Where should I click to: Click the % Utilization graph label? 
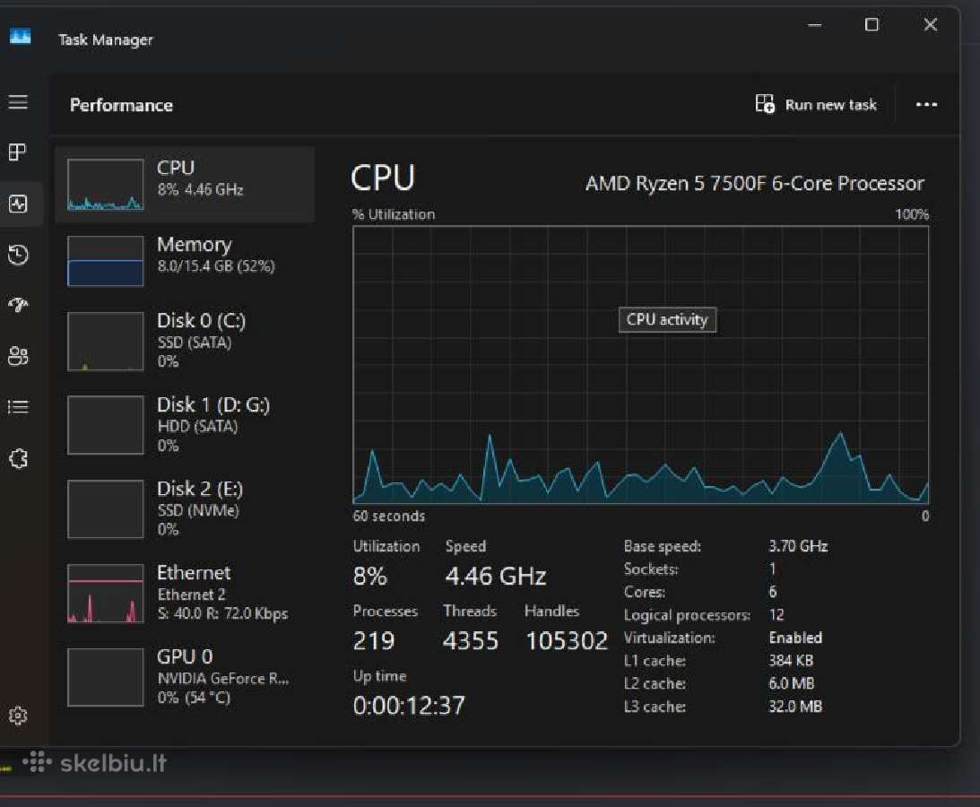pyautogui.click(x=393, y=214)
